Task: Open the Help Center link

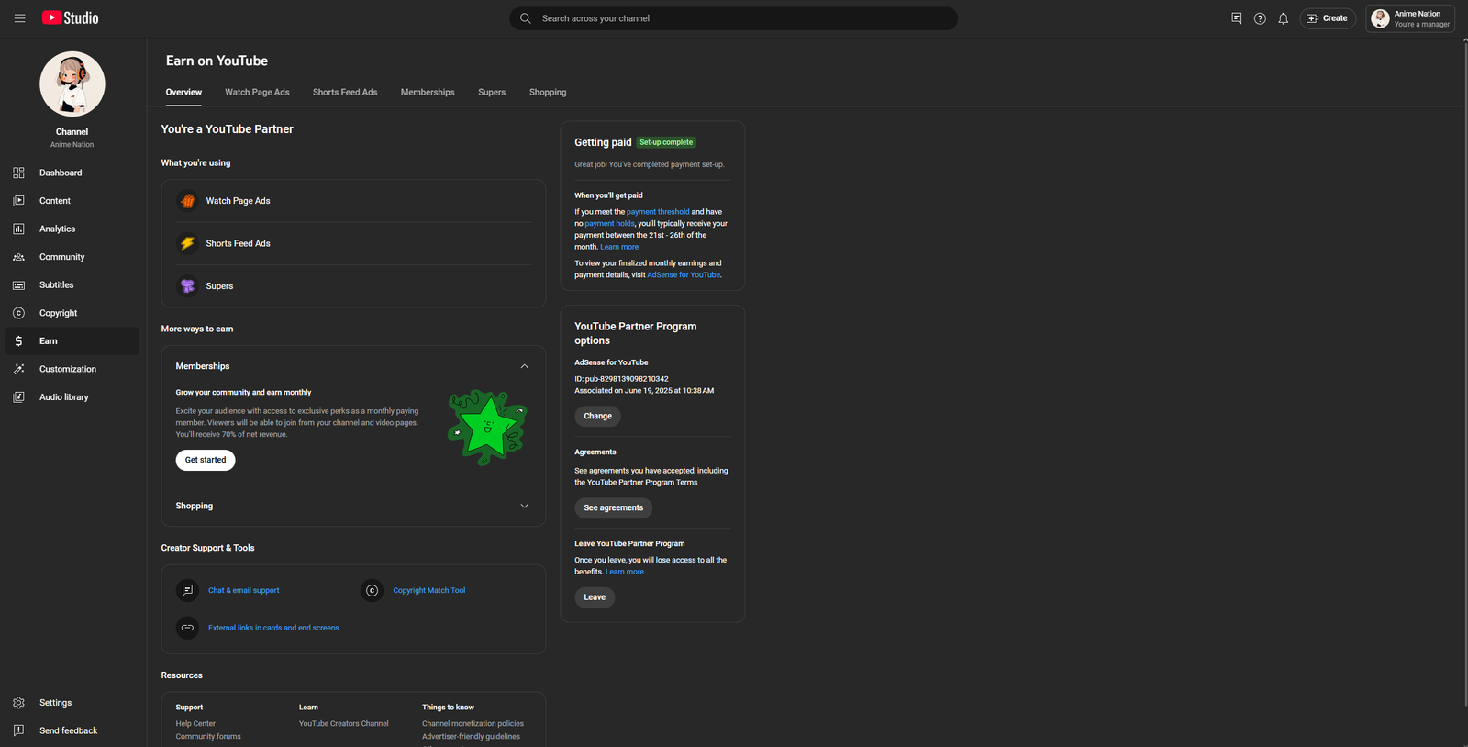Action: point(195,724)
